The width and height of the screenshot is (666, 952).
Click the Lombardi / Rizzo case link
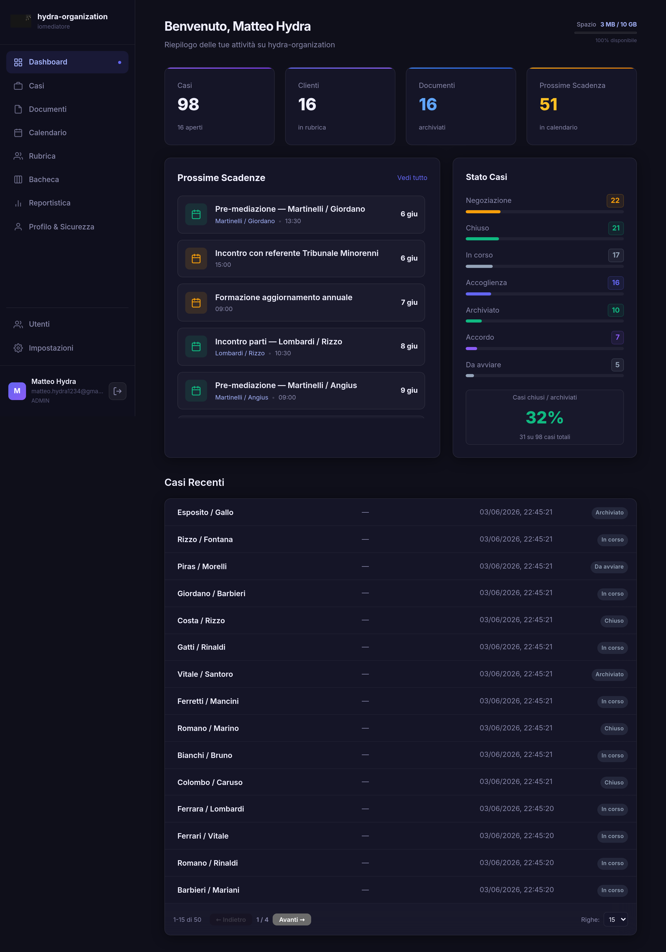[240, 353]
